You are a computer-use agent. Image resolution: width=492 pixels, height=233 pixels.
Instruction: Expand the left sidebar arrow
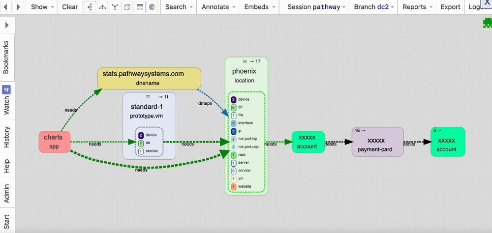(7, 25)
